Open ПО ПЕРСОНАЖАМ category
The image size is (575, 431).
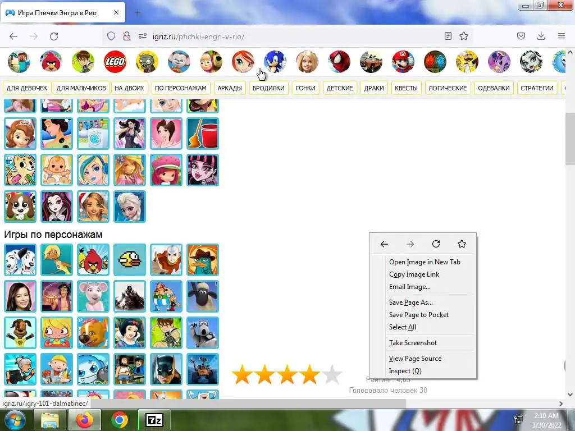point(181,88)
